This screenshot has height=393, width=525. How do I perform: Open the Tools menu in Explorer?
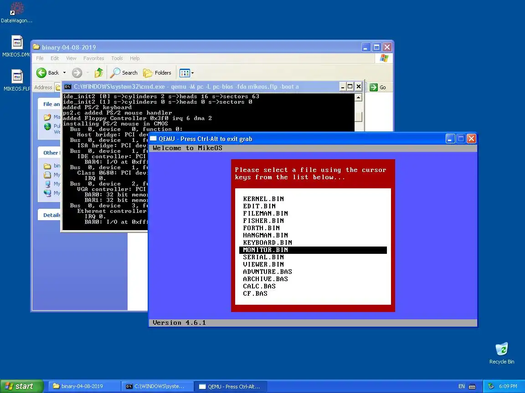(x=117, y=58)
